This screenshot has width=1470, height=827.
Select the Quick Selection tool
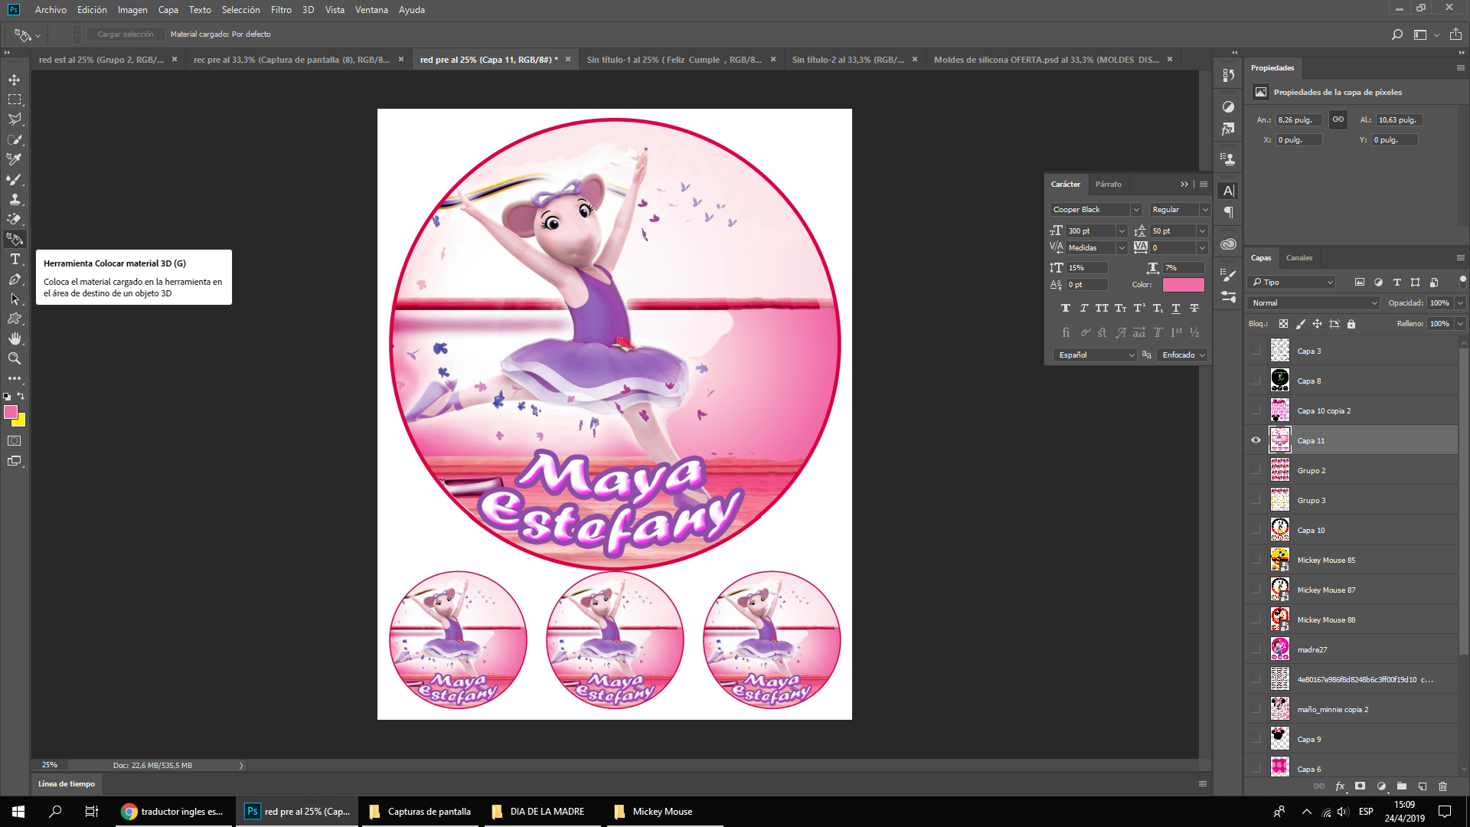[15, 139]
